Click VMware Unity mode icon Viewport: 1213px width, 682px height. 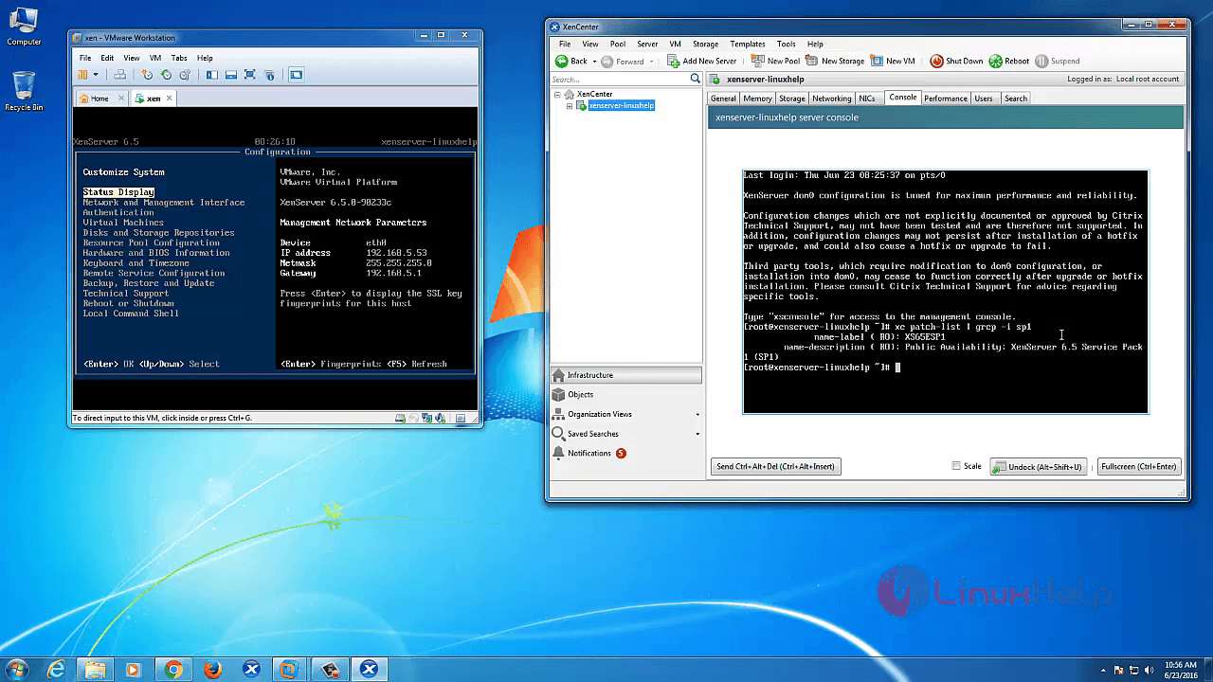tap(269, 74)
